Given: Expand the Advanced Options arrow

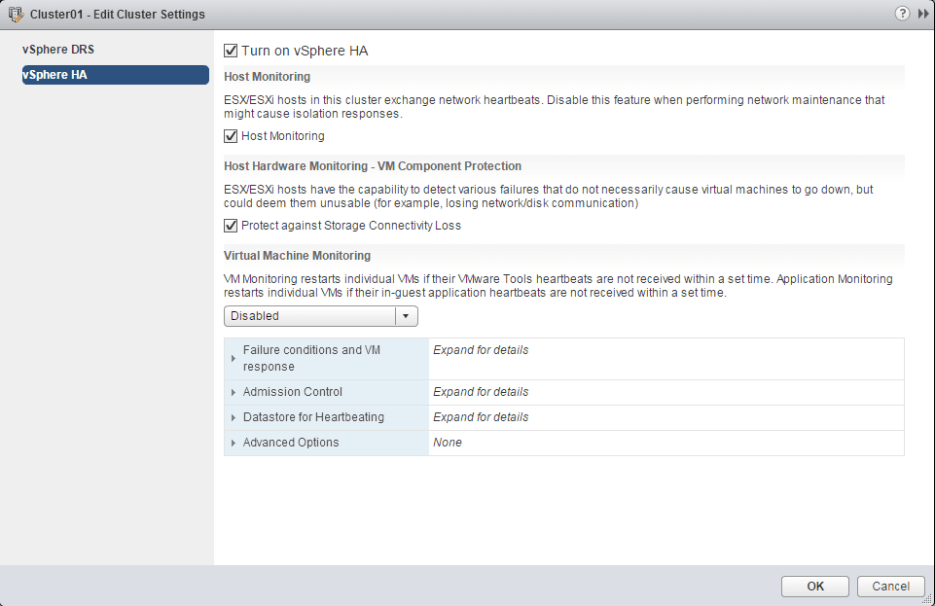Looking at the screenshot, I should click(x=234, y=443).
